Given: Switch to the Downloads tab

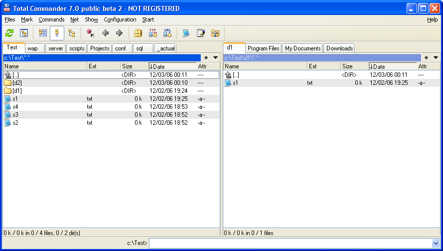Looking at the screenshot, I should (x=339, y=48).
